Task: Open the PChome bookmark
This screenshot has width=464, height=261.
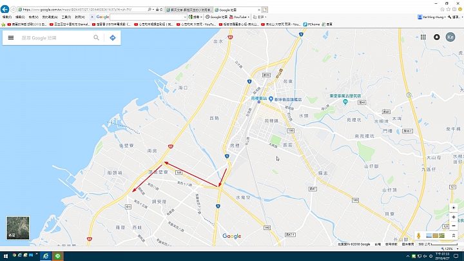Action: (x=311, y=24)
